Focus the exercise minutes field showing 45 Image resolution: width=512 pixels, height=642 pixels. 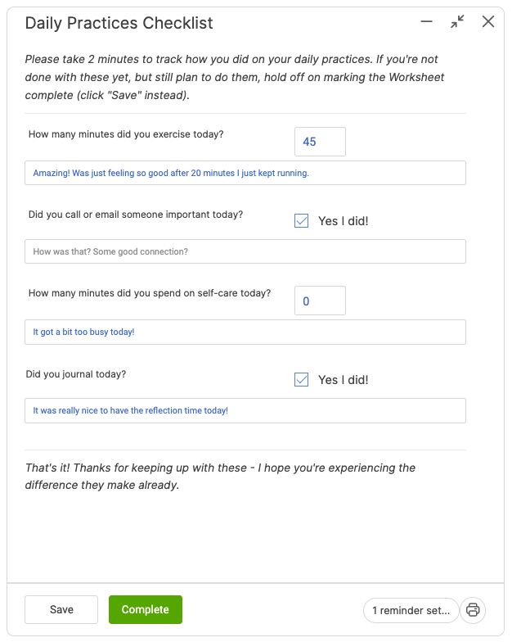320,142
